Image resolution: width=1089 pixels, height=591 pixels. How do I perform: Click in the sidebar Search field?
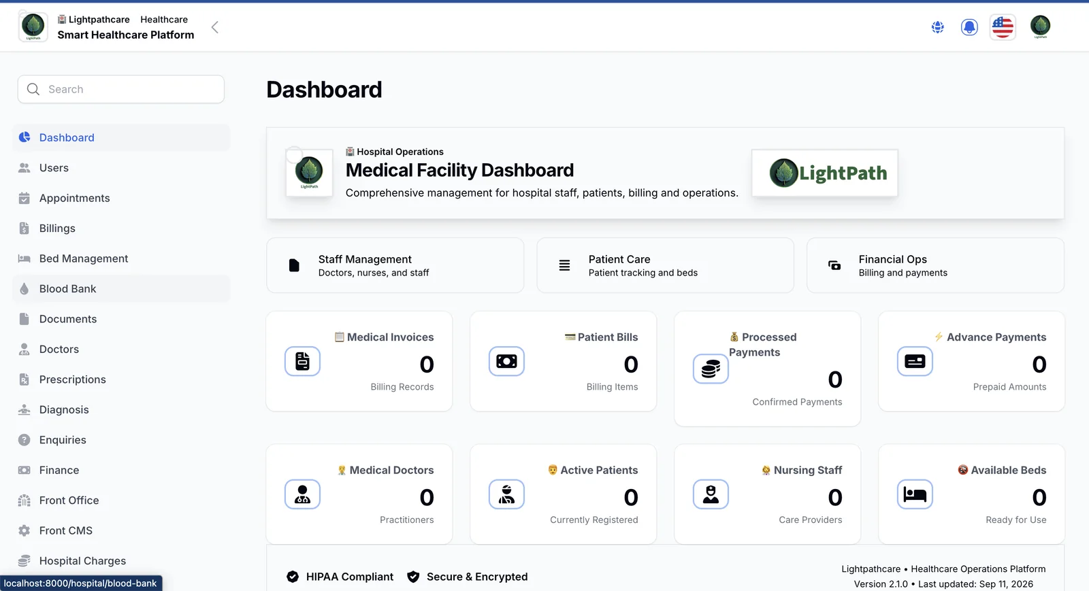(x=121, y=89)
